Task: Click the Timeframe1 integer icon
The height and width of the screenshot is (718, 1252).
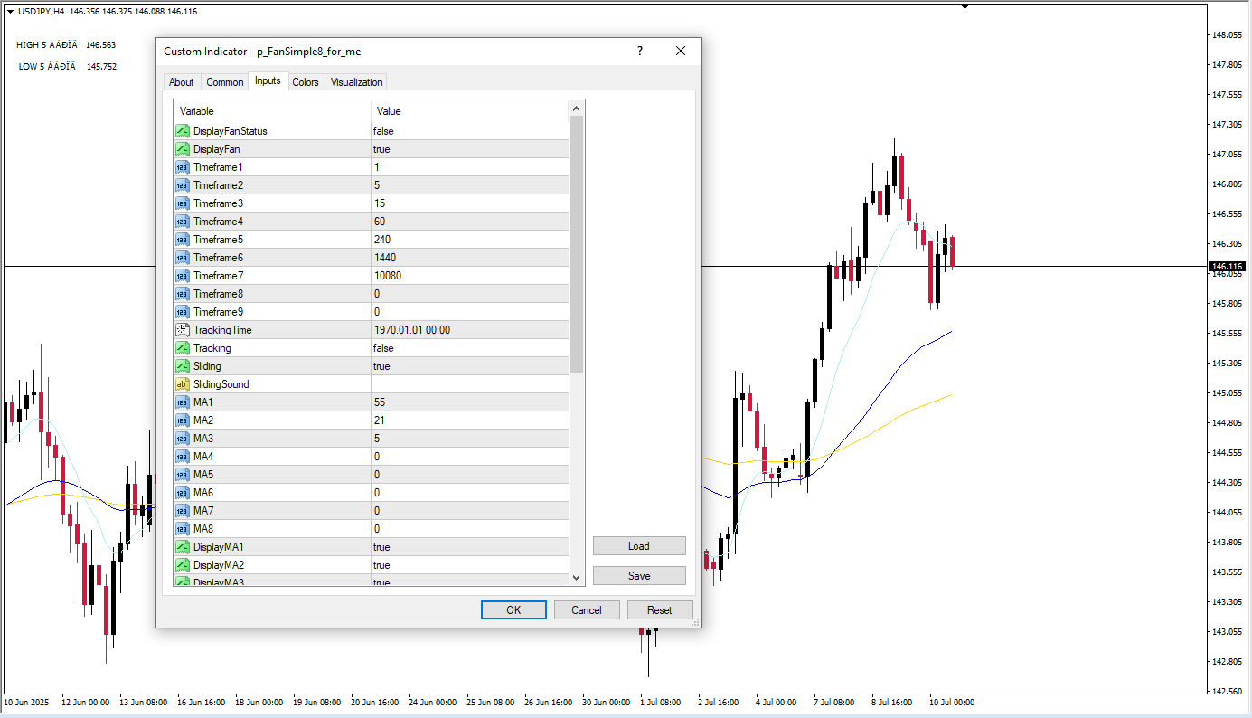Action: click(182, 167)
